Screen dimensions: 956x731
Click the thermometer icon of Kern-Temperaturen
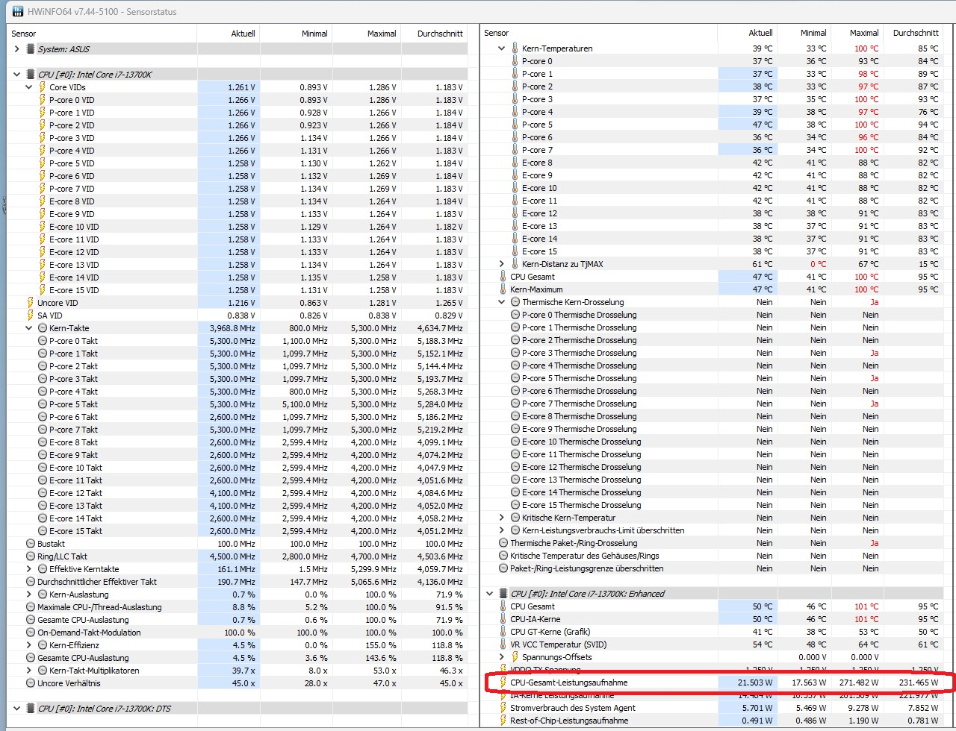[515, 48]
